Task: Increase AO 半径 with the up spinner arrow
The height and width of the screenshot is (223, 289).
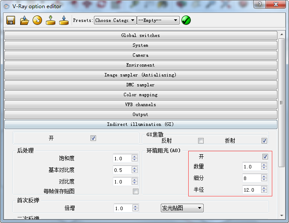Action: [x=264, y=188]
